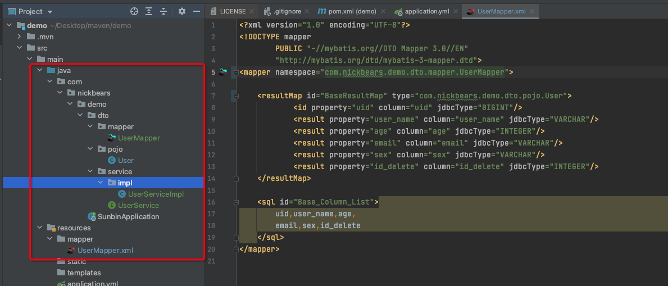The image size is (668, 286).
Task: Click the MyBatis bird gutter icon on line 5
Action: coord(222,72)
